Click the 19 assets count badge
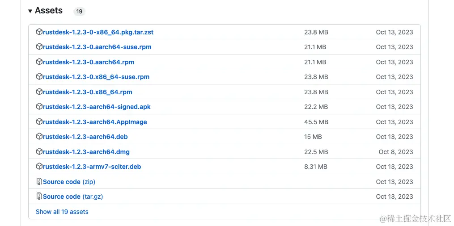Viewport: 454px width, 226px height. coord(79,12)
